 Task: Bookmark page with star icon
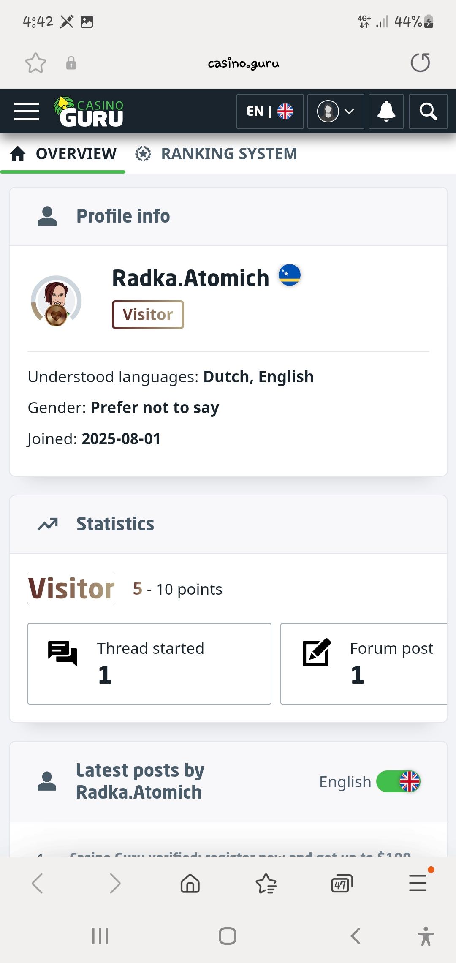[x=35, y=63]
